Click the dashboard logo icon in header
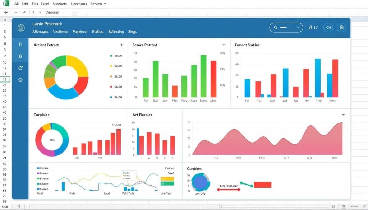Viewport: 368px width, 210px height. coord(21,28)
